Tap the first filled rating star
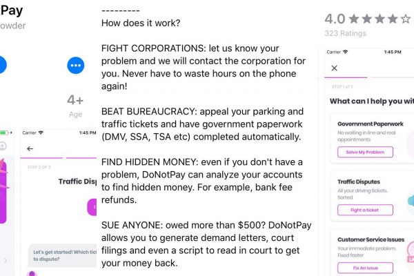Viewport: 414px width, 276px height. point(354,19)
